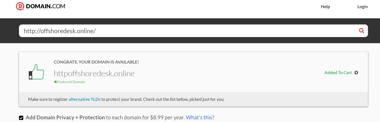The width and height of the screenshot is (380, 122).
Task: Click the green Featured Domain star
Action: [x=55, y=82]
